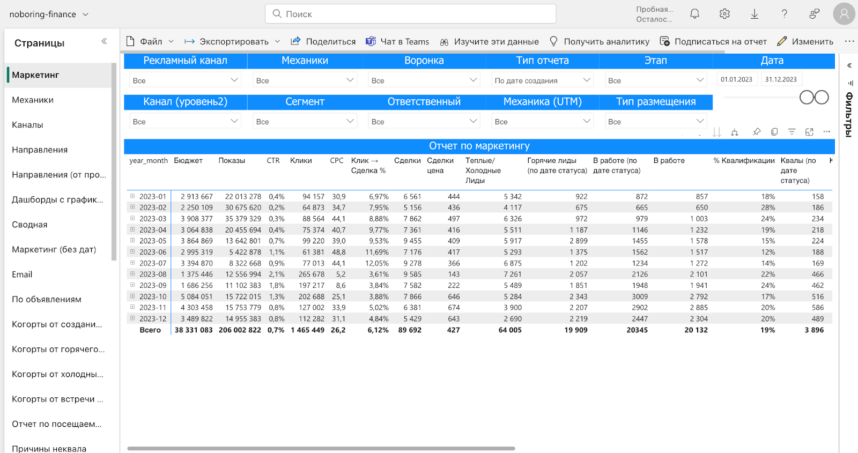Copy the visual using the copy icon

[x=774, y=132]
